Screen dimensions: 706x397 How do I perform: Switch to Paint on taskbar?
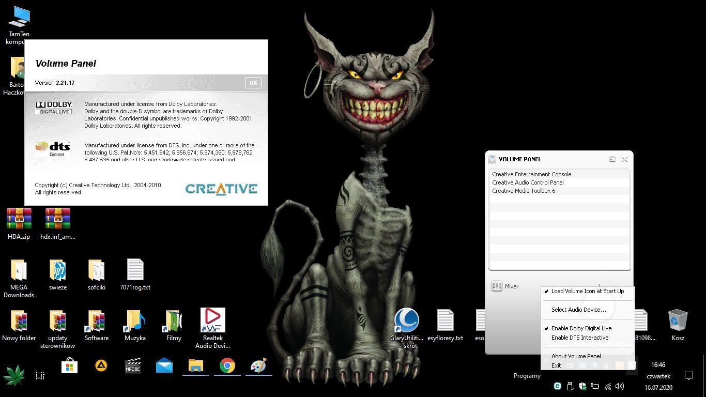pyautogui.click(x=259, y=366)
